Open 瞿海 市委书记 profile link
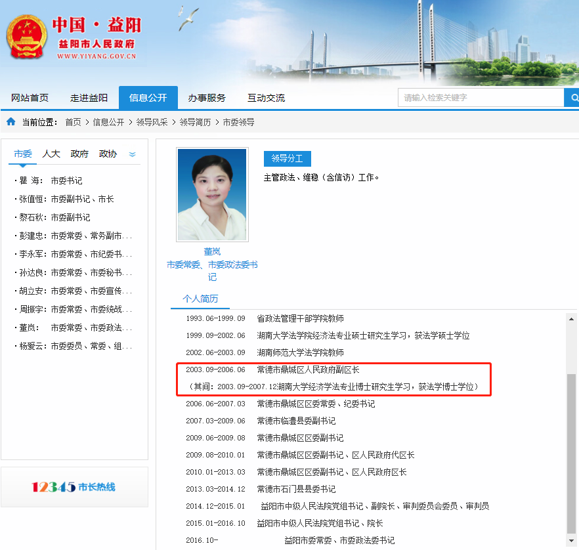 click(50, 180)
